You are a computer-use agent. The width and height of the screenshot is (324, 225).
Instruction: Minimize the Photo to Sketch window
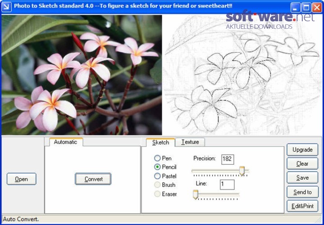click(x=296, y=8)
